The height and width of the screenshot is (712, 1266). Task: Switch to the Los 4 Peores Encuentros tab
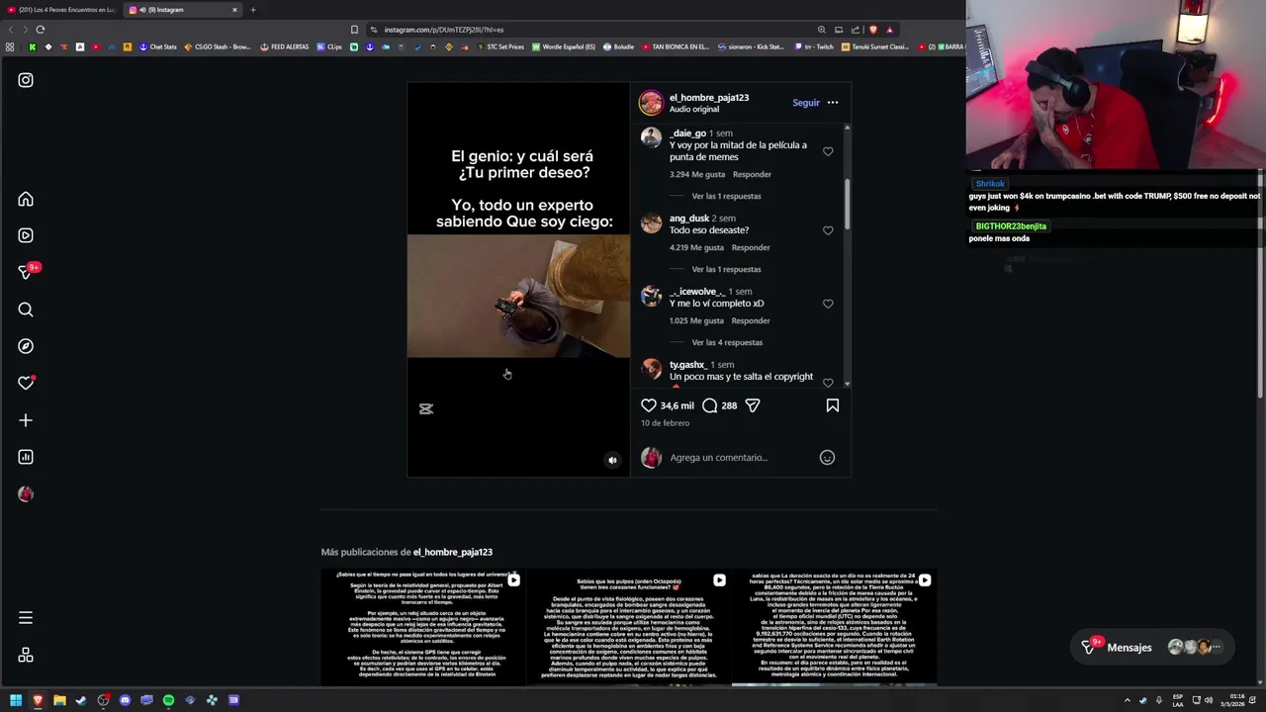click(61, 10)
